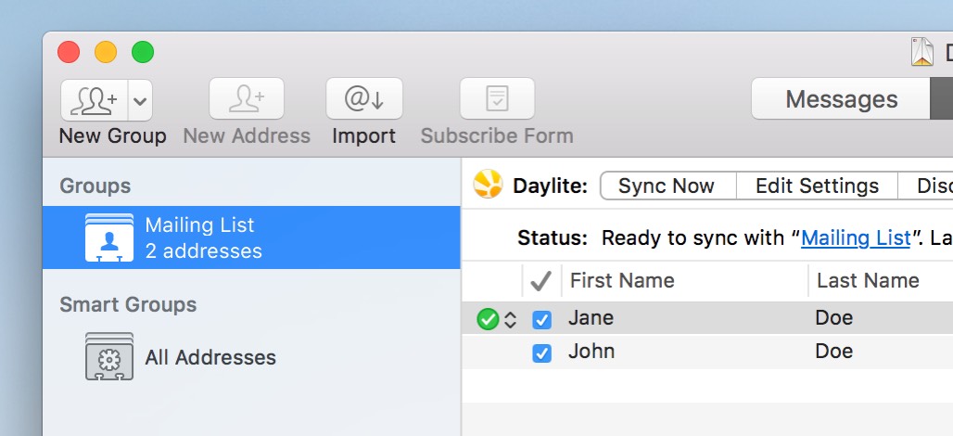
Task: Click the New Address toolbar icon
Action: point(247,98)
